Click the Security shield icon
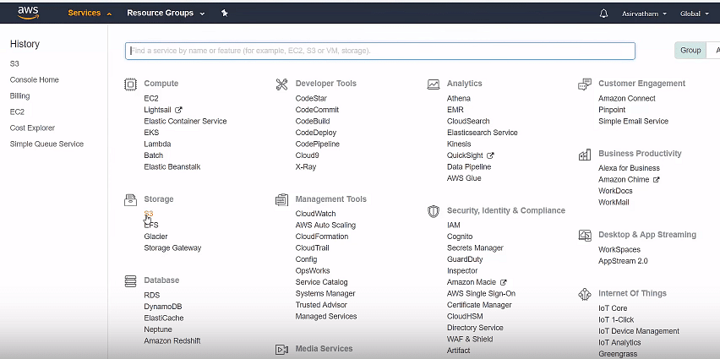This screenshot has height=359, width=720. [x=434, y=211]
